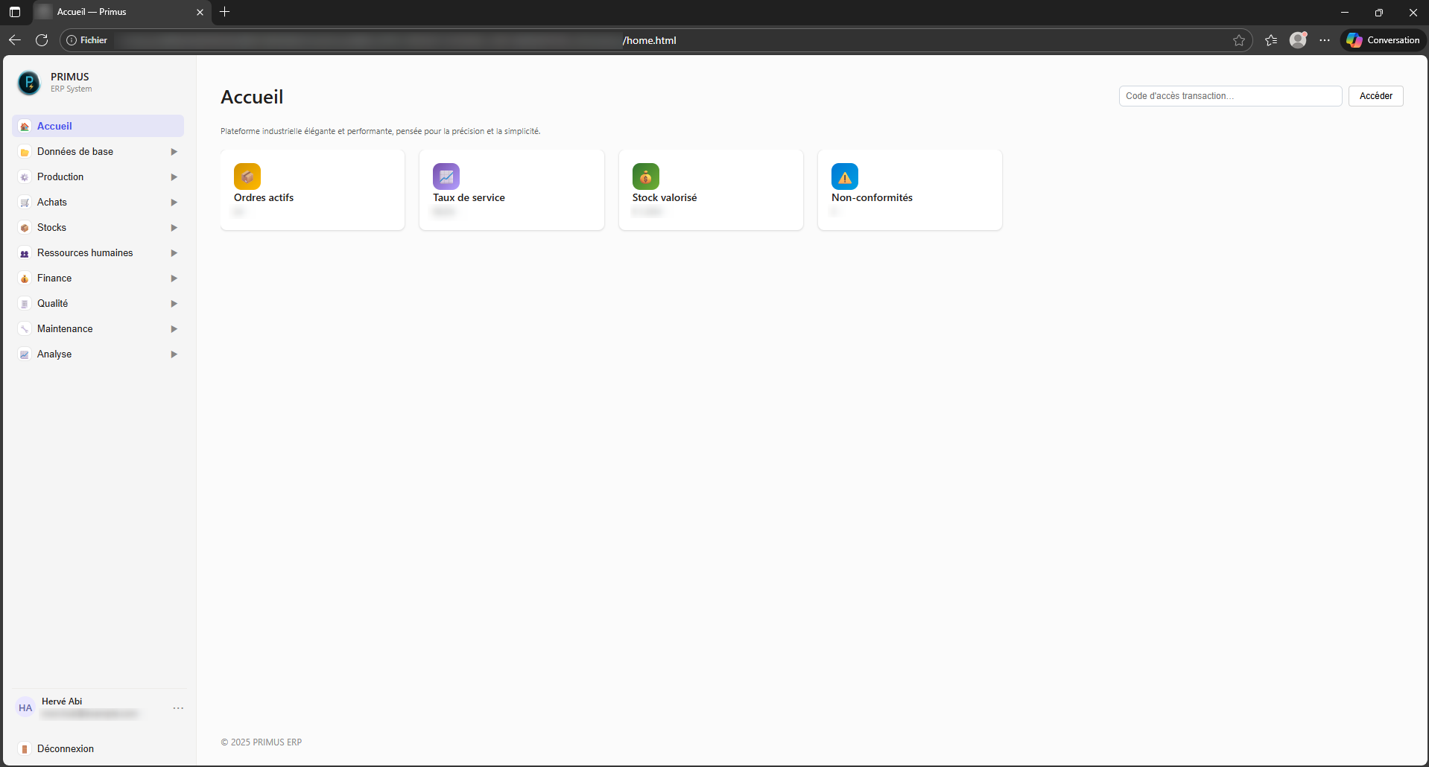Click the HA user avatar

coord(25,708)
